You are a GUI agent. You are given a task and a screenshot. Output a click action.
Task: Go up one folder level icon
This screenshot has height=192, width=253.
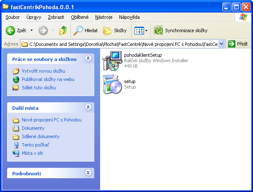(x=63, y=30)
